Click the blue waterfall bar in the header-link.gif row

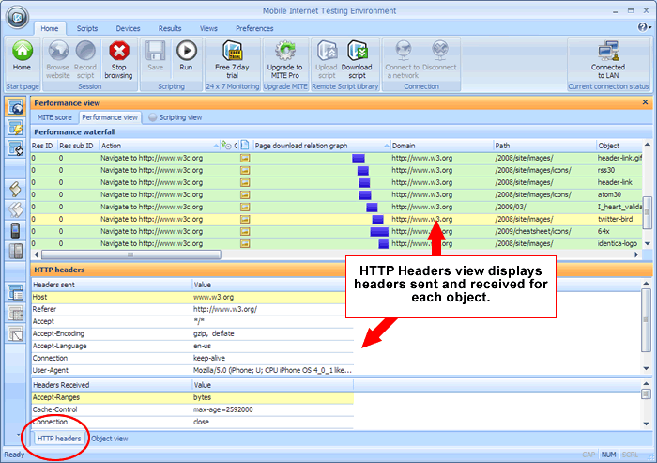[359, 158]
